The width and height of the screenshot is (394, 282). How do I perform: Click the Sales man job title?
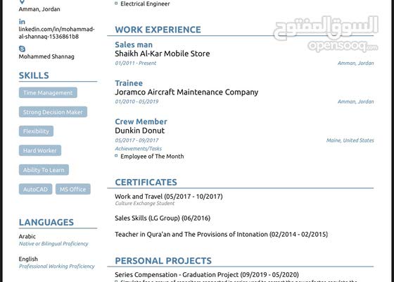(134, 44)
